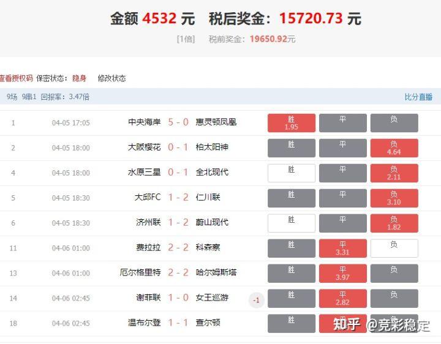Click the 金额 4532 元 amount

click(153, 18)
